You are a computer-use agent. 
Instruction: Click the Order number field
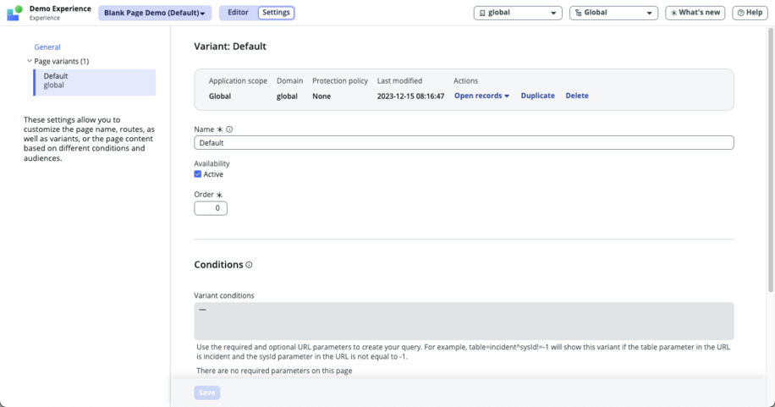click(x=211, y=208)
